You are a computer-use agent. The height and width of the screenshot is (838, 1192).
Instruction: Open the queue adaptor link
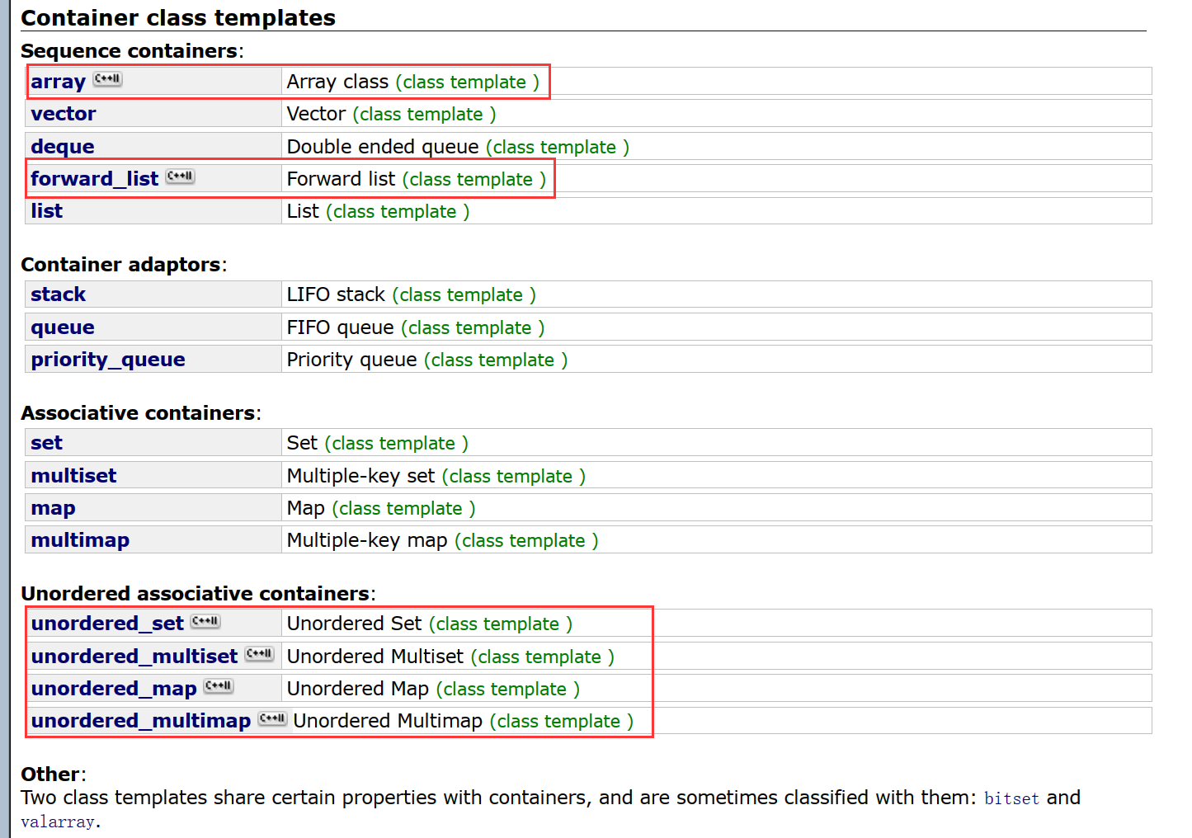point(63,327)
